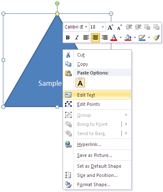Apply the red font color

pos(114,38)
